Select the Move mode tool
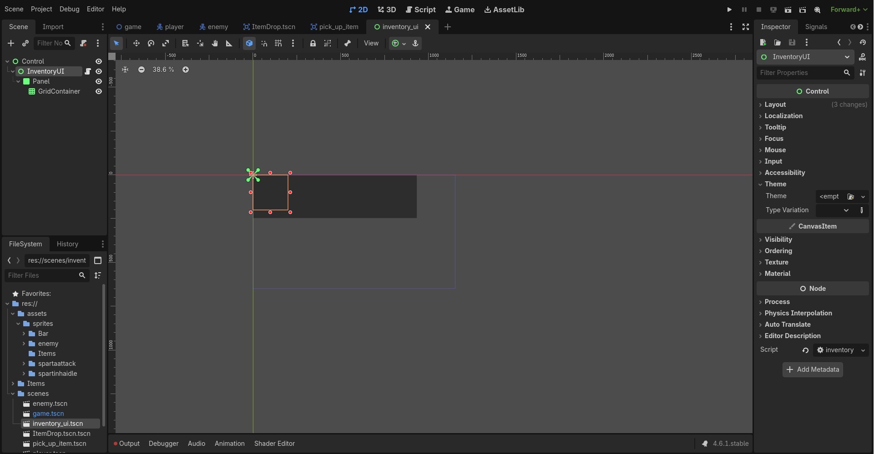This screenshot has width=874, height=454. point(136,43)
